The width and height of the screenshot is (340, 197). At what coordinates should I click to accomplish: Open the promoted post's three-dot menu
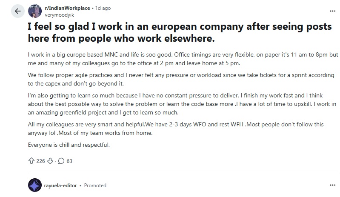pos(331,186)
